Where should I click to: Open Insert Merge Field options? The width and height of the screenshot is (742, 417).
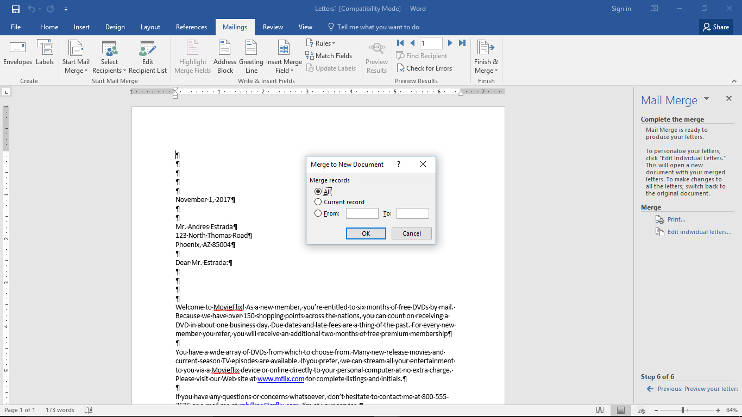pyautogui.click(x=284, y=56)
